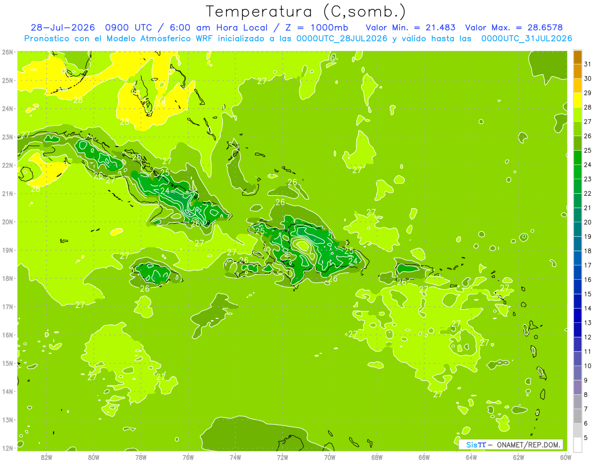Click the color scale value '15'
This screenshot has height=464, width=601.
pos(588,294)
